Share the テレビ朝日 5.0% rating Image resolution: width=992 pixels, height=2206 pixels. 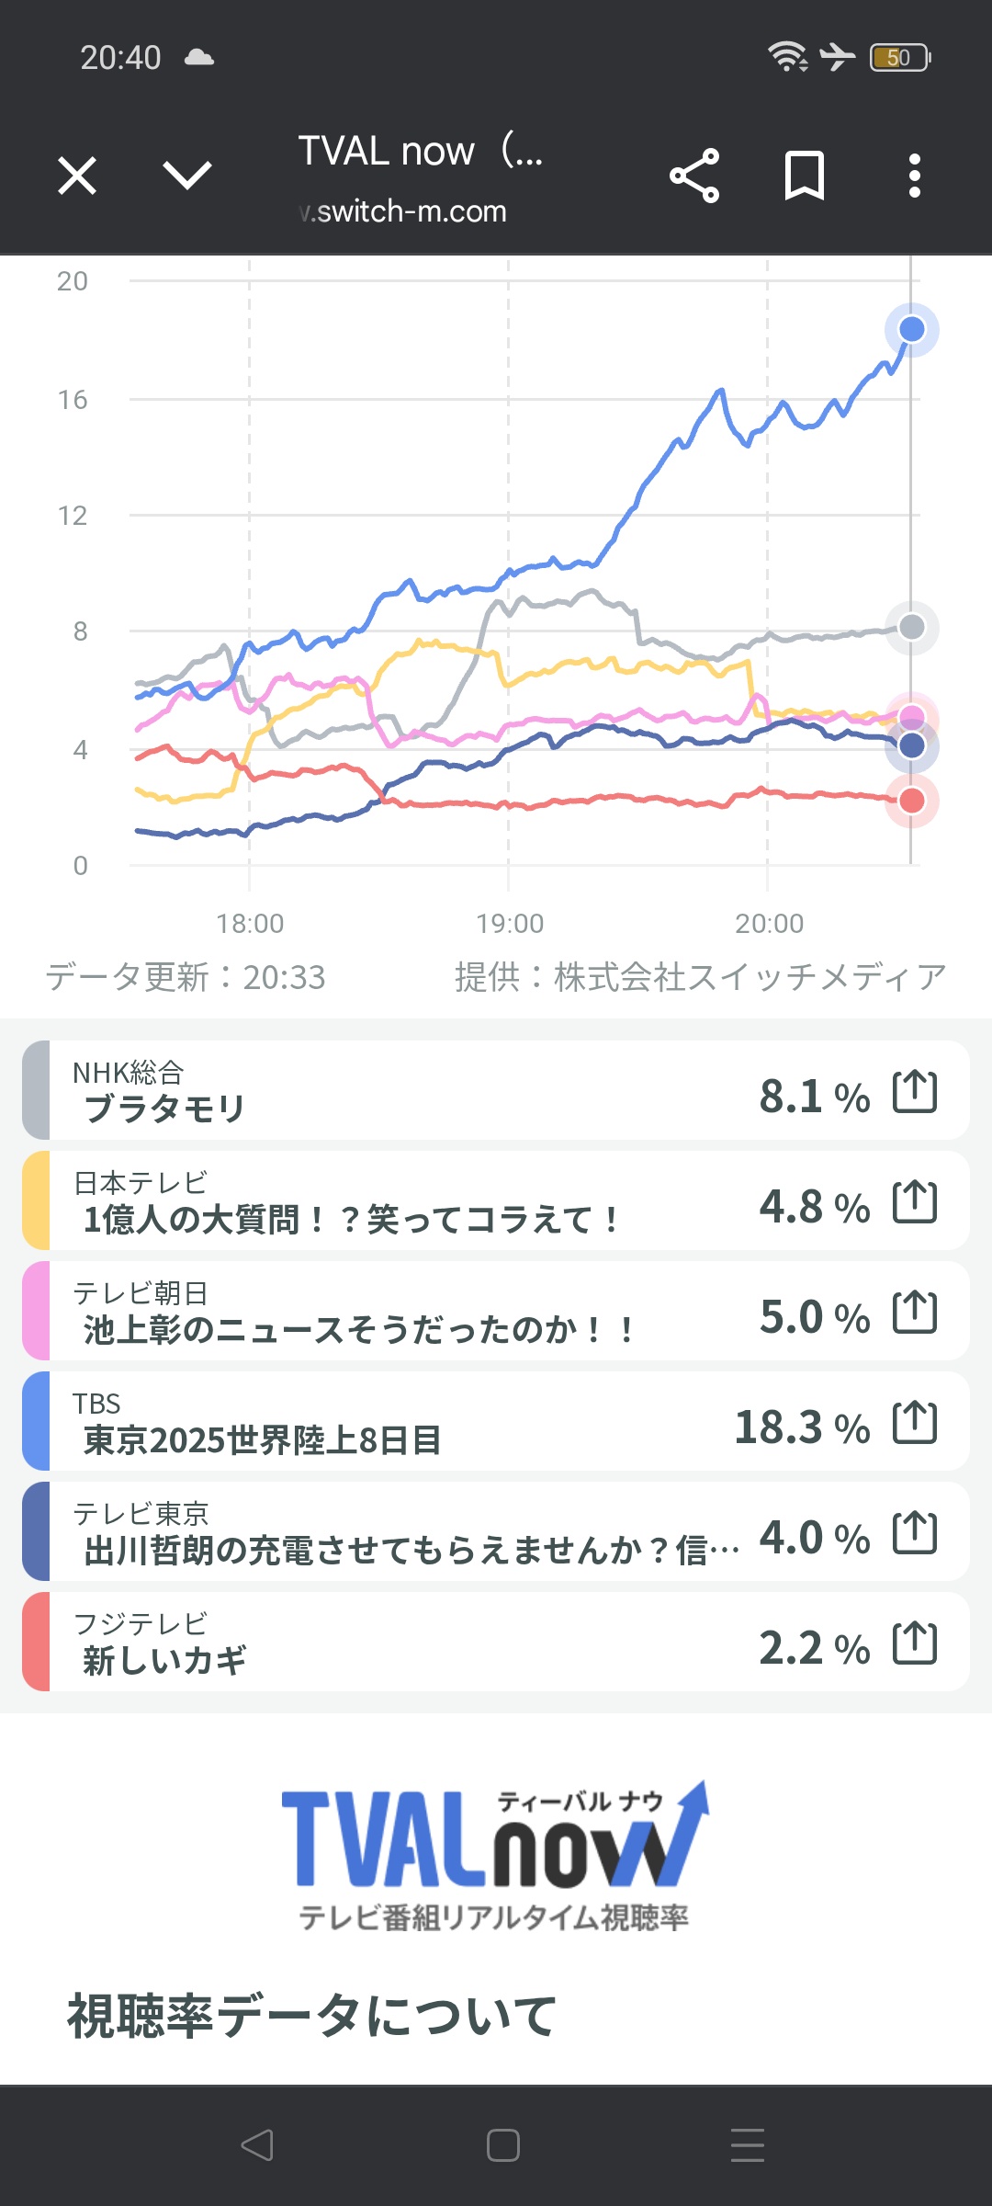915,1313
